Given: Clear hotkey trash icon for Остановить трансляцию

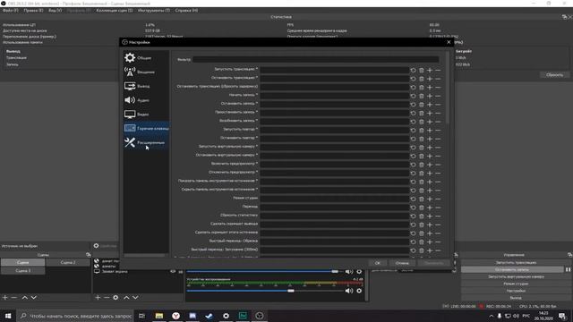Looking at the screenshot, I should coord(422,79).
